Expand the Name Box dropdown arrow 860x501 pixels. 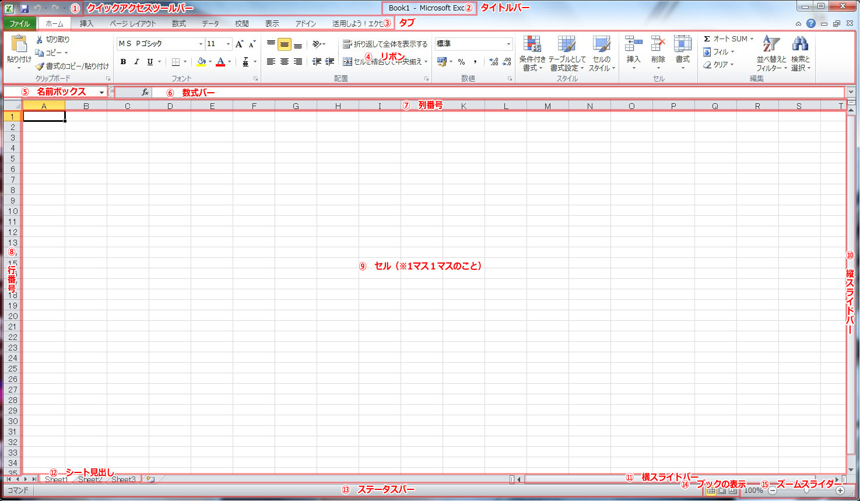point(101,92)
